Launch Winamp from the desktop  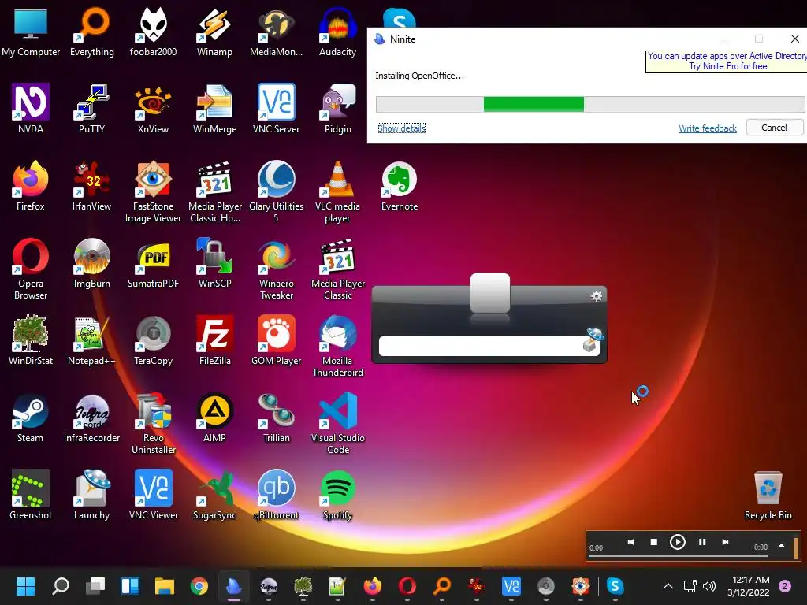pyautogui.click(x=214, y=32)
